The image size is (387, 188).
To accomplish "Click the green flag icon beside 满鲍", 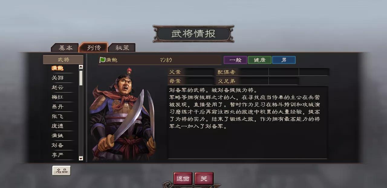I will 102,60.
